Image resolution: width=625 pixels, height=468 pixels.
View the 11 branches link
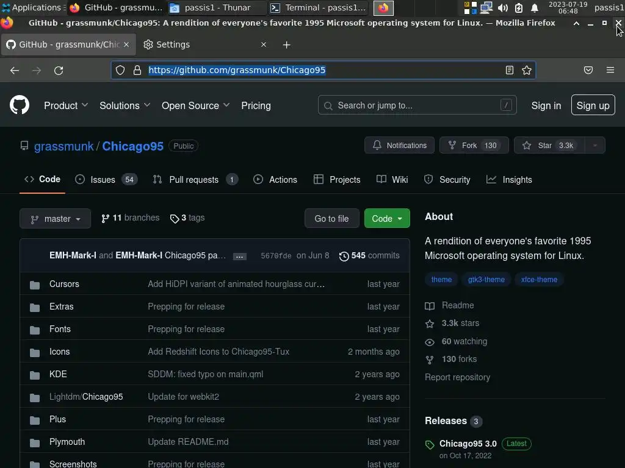131,218
